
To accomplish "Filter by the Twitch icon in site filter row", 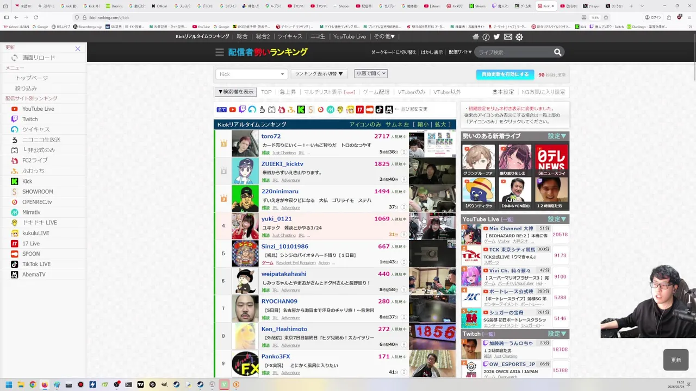I will (x=242, y=110).
